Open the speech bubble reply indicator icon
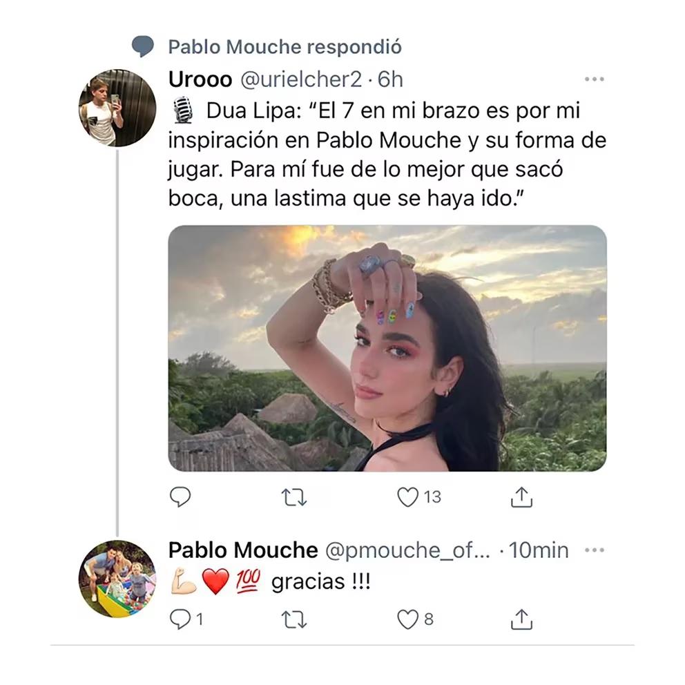Screen dimensions: 685x685 144,46
